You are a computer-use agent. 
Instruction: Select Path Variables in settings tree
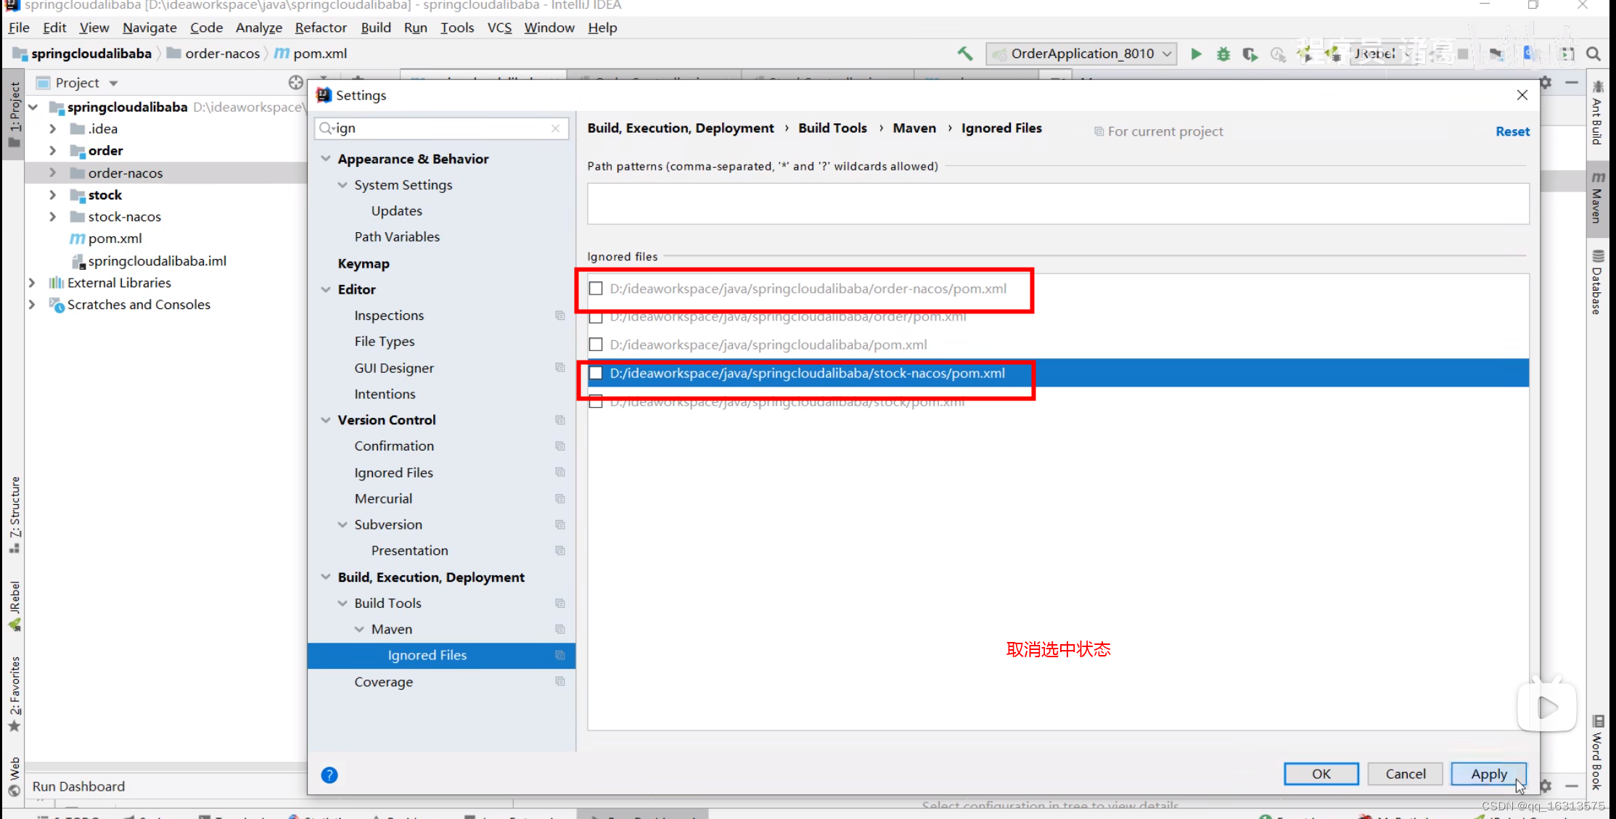pos(397,236)
